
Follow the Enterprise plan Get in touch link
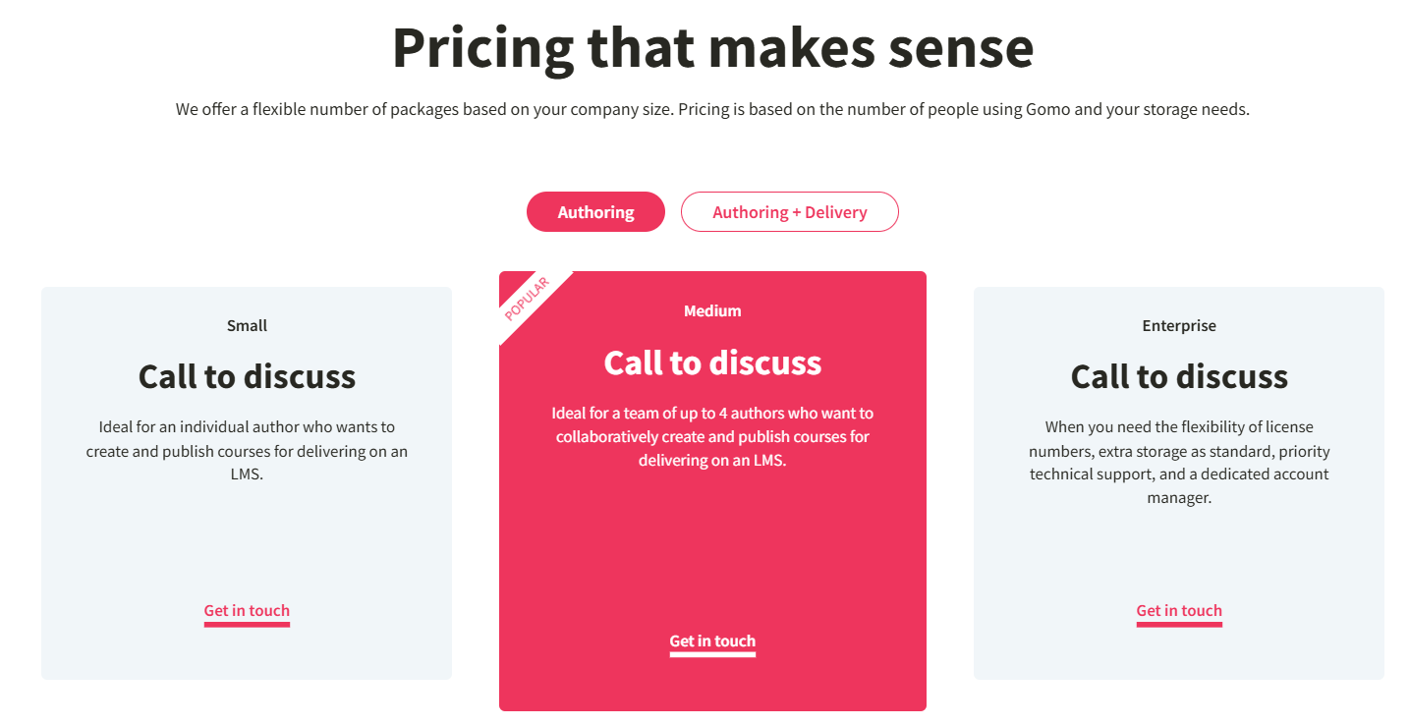pos(1179,611)
